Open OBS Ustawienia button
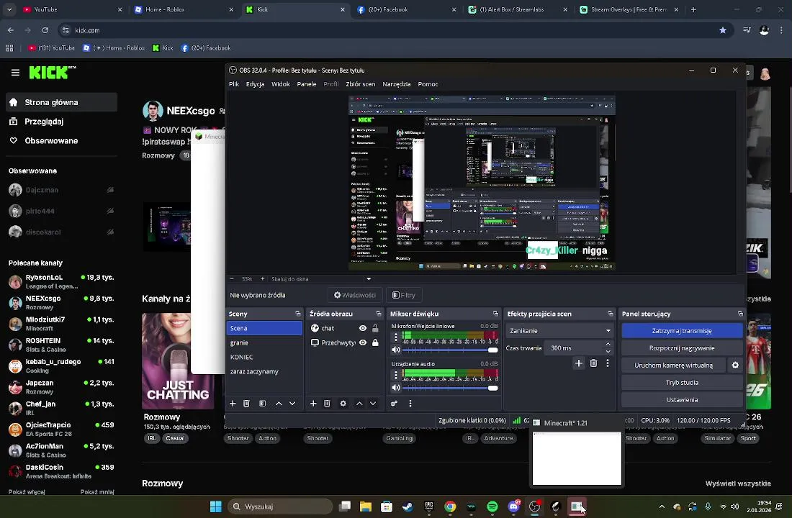The width and height of the screenshot is (792, 518). 682,399
